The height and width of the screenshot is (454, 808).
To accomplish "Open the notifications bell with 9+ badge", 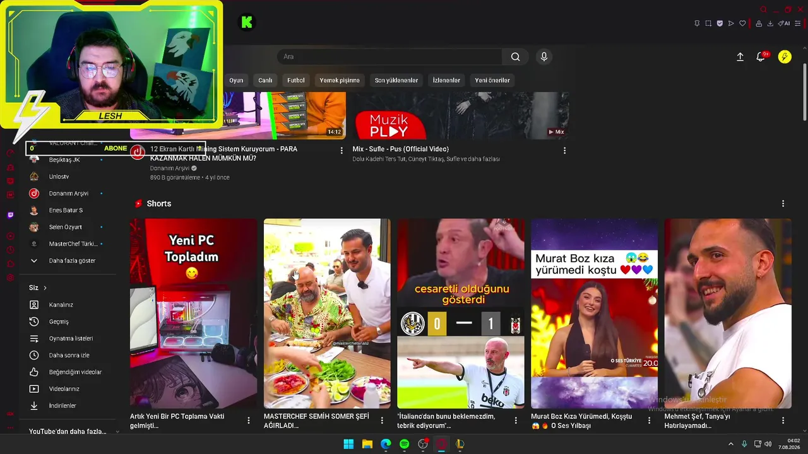I will (x=761, y=57).
